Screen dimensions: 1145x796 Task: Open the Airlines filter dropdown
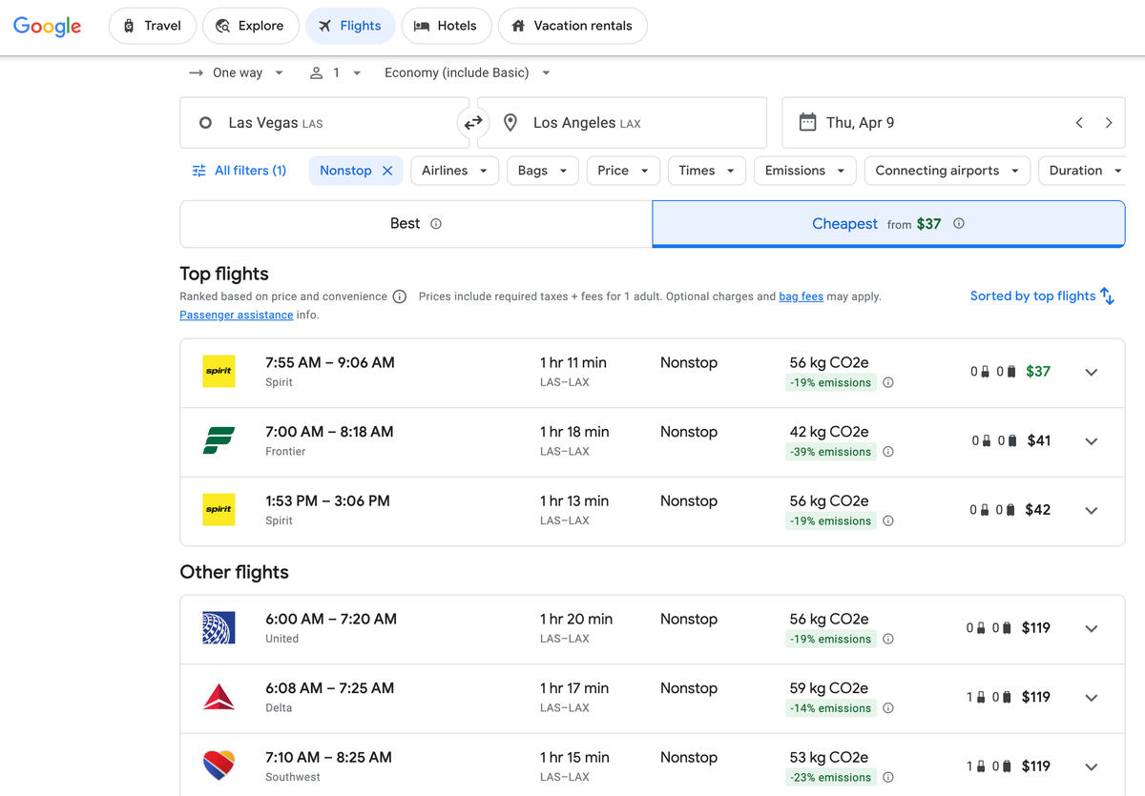point(454,170)
